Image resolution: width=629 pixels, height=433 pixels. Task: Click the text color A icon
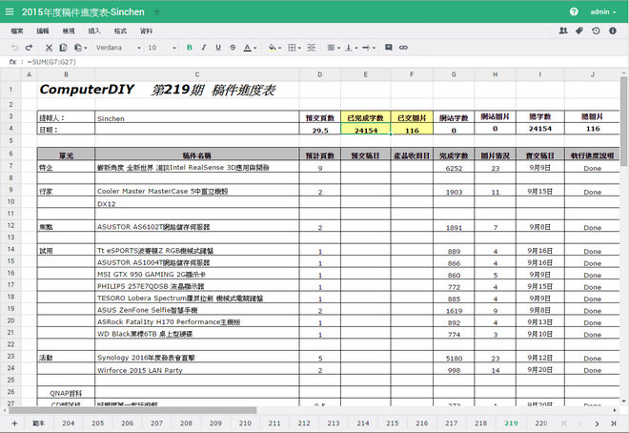coord(248,48)
